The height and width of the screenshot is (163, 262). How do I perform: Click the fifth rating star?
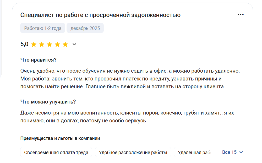65,44
